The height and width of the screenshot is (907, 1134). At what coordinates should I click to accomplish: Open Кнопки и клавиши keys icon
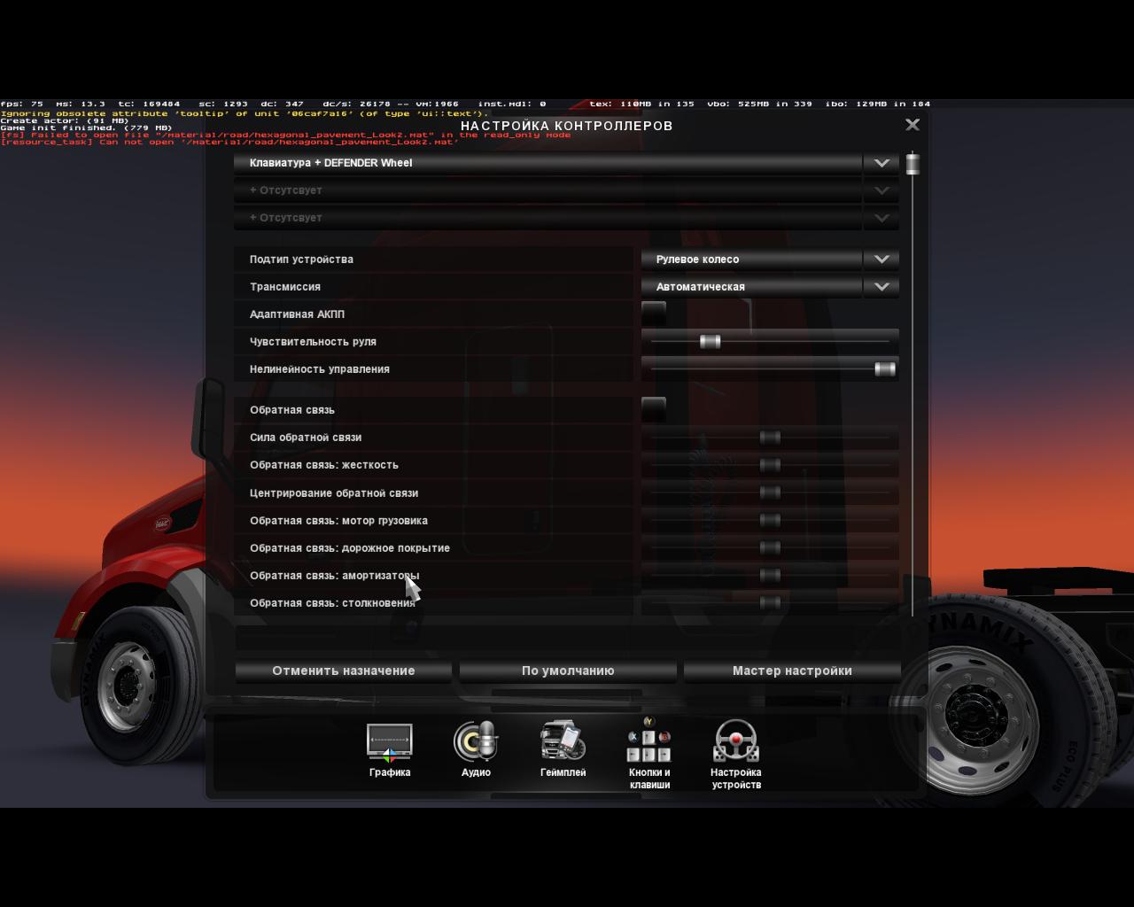point(649,742)
